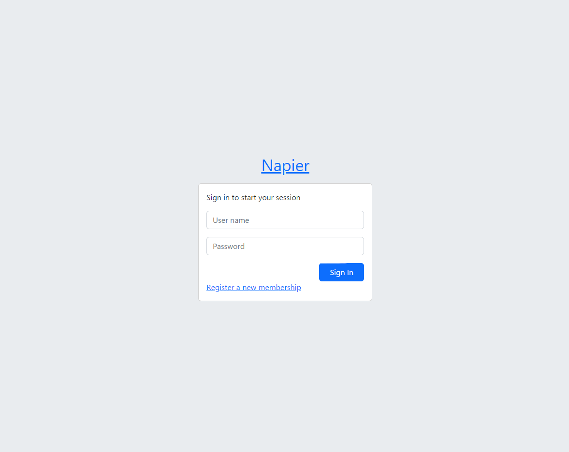This screenshot has height=452, width=569.
Task: Activate the field with User name placeholder
Action: tap(285, 220)
